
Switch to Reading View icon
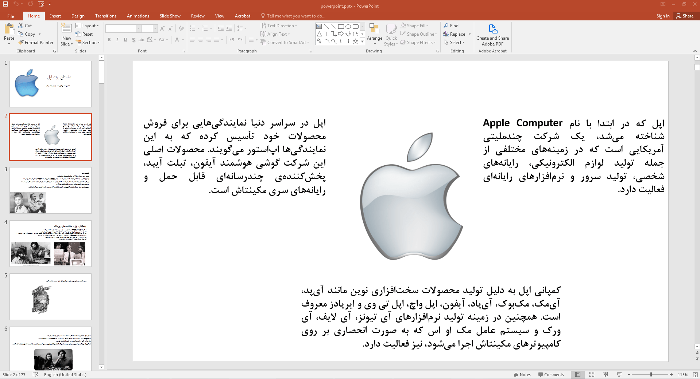tap(606, 375)
